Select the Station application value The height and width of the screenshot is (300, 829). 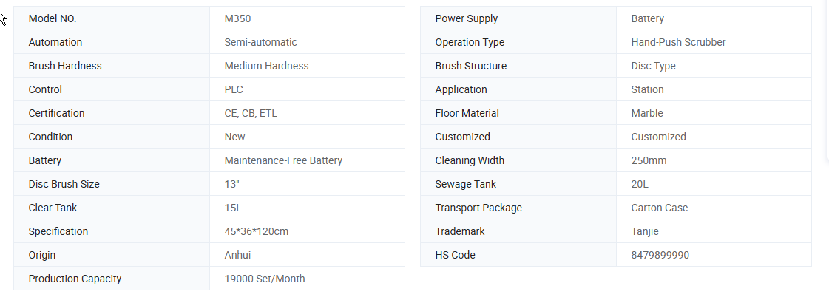click(647, 89)
